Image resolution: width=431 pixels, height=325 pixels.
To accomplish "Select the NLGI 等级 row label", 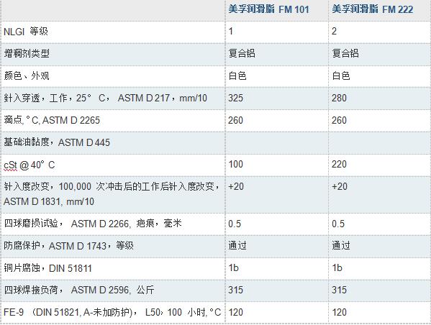I will pyautogui.click(x=26, y=32).
